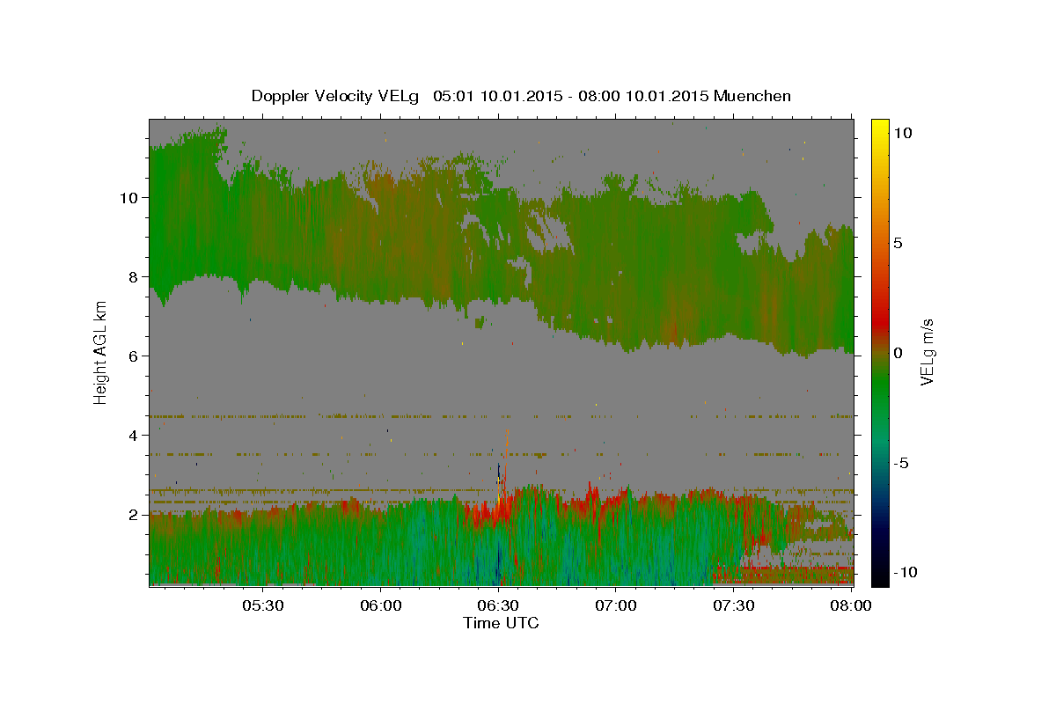Click the colorbar tick label 5
The image size is (1056, 704).
click(x=899, y=242)
